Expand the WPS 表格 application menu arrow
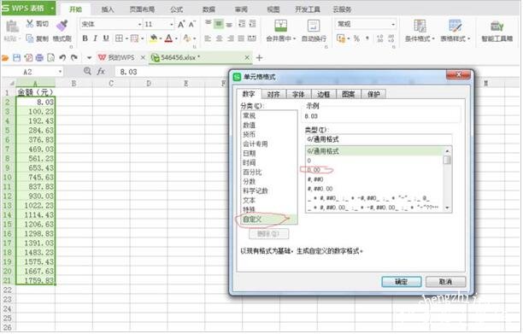Image resolution: width=523 pixels, height=334 pixels. [x=53, y=9]
